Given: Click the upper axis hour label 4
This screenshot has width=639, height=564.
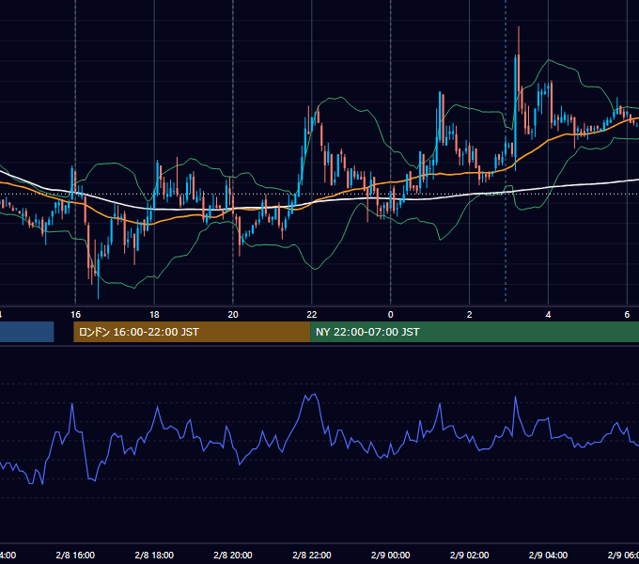Looking at the screenshot, I should click(x=548, y=315).
